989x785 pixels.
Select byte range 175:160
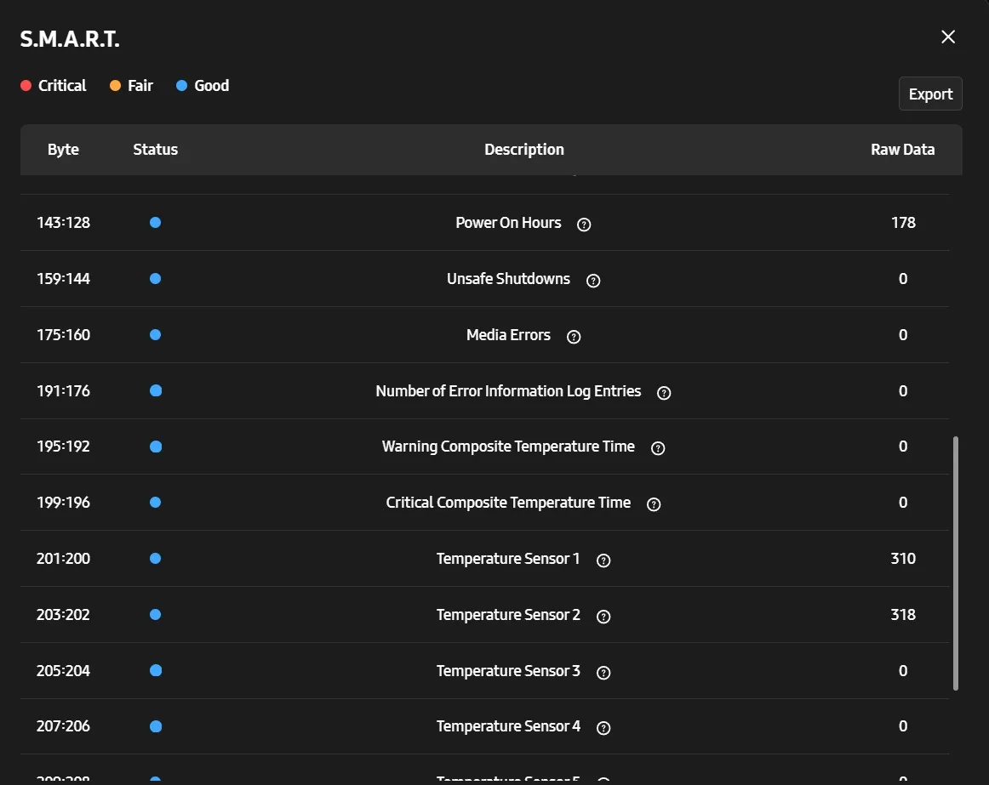pos(63,335)
